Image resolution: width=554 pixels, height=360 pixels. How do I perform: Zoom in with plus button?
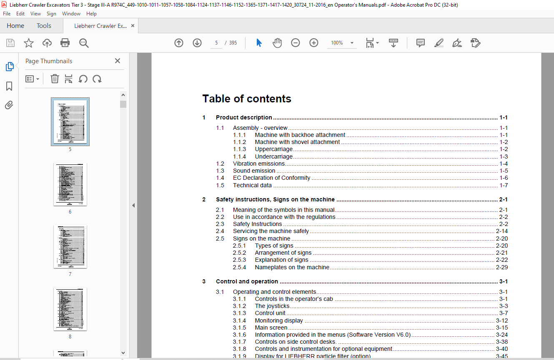314,43
